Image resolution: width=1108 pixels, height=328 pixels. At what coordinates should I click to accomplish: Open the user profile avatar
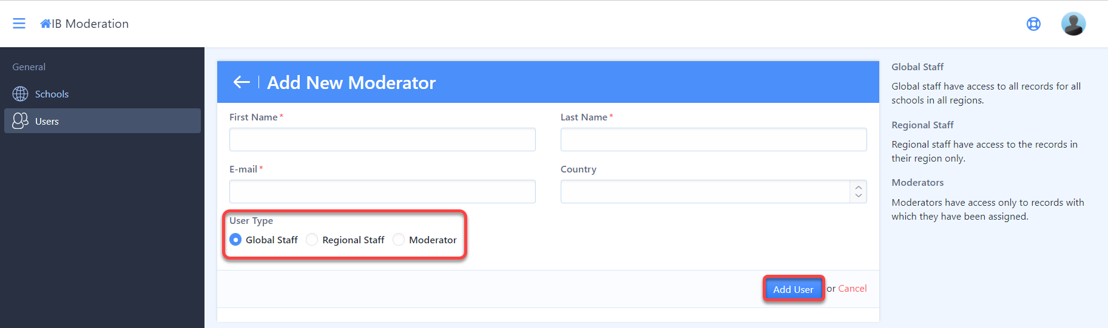click(x=1073, y=24)
